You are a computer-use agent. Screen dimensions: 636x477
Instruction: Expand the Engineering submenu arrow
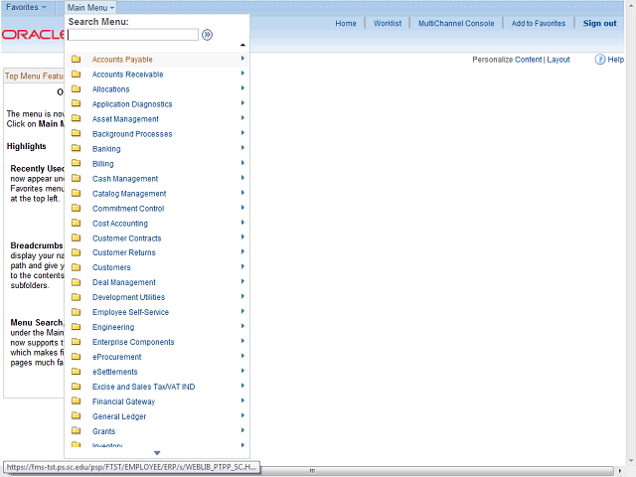242,326
